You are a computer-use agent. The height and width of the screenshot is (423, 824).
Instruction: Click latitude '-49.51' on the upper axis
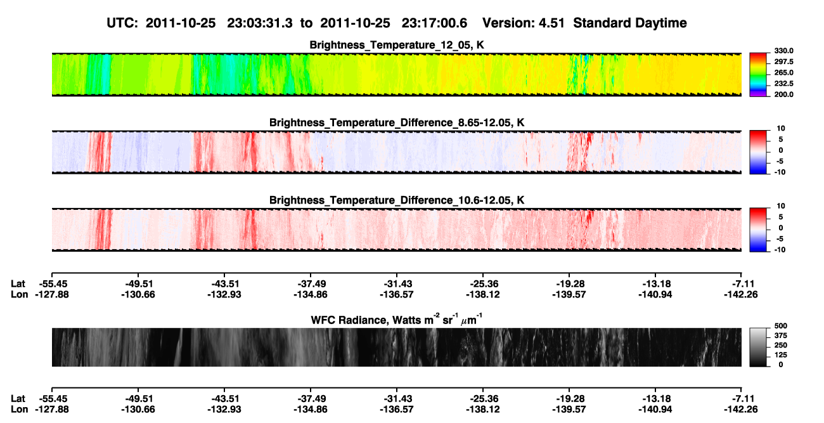138,283
